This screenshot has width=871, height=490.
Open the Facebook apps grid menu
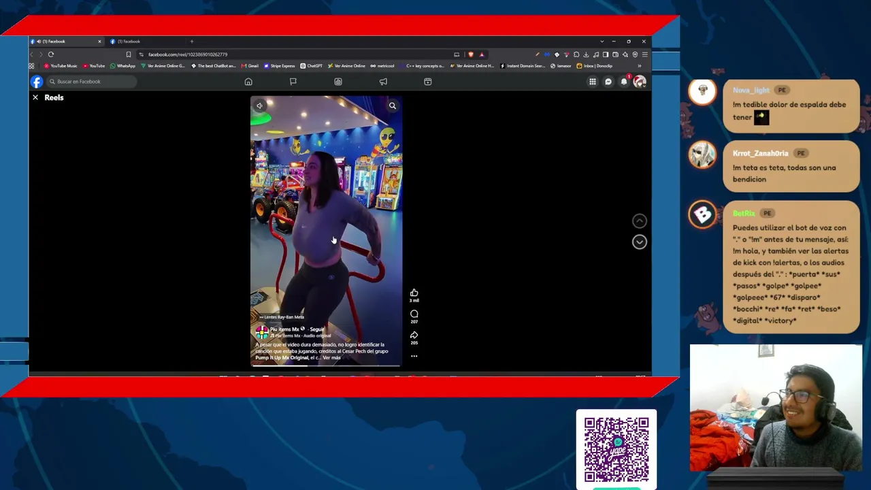coord(593,82)
